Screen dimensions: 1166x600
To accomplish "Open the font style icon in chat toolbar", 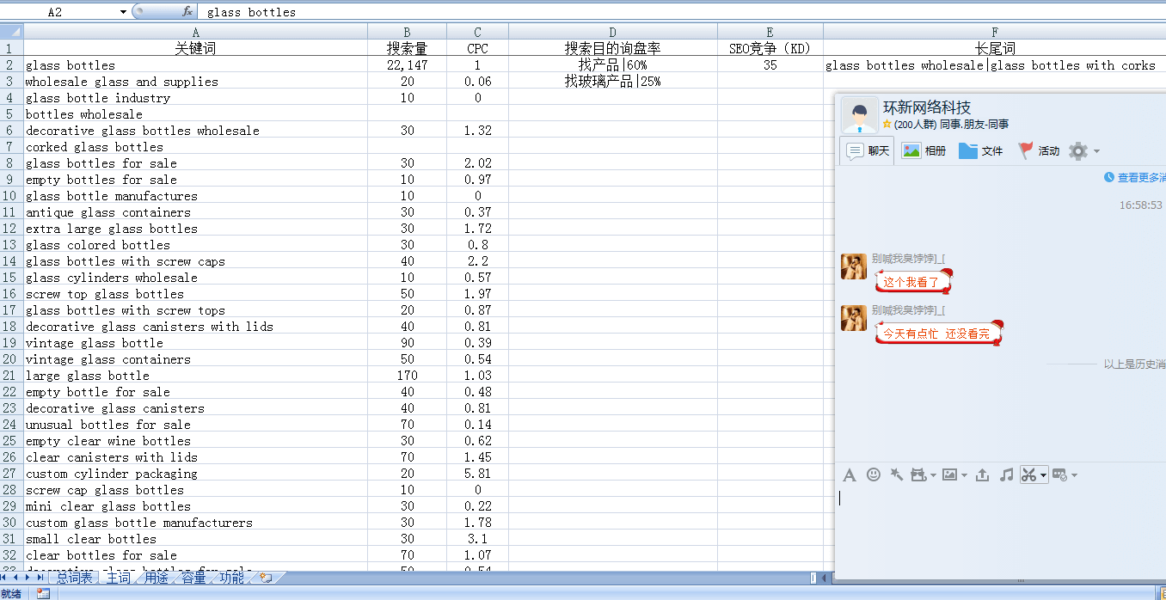I will click(x=849, y=474).
